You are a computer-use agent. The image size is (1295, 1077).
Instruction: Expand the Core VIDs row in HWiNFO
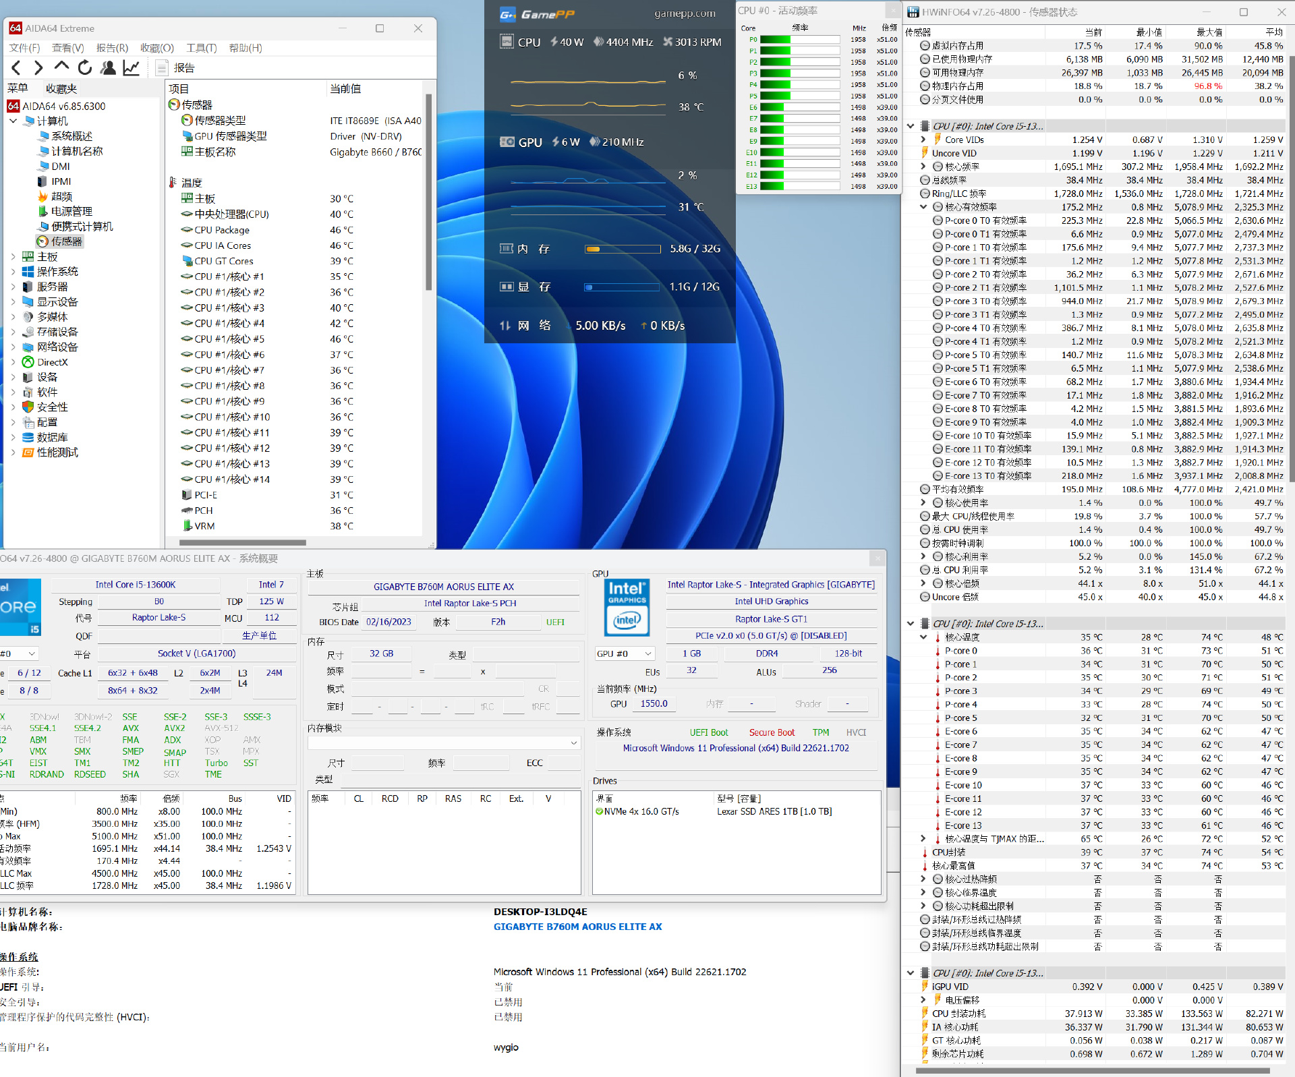tap(923, 140)
